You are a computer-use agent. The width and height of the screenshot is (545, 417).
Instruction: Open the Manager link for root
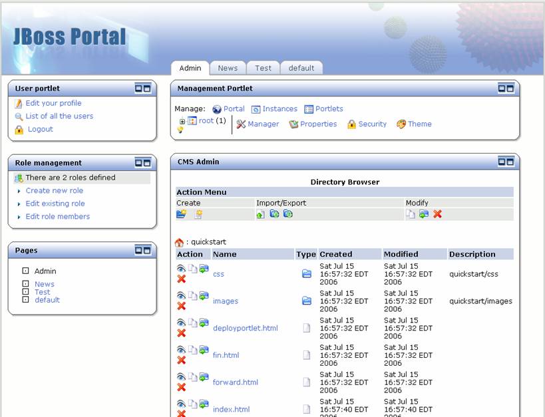[263, 124]
